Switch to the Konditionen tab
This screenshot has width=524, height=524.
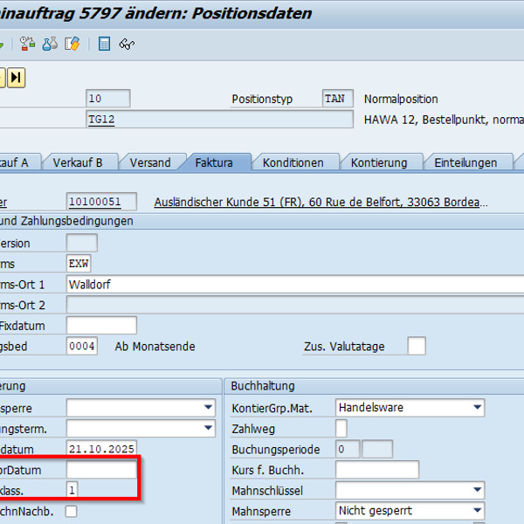click(x=293, y=162)
